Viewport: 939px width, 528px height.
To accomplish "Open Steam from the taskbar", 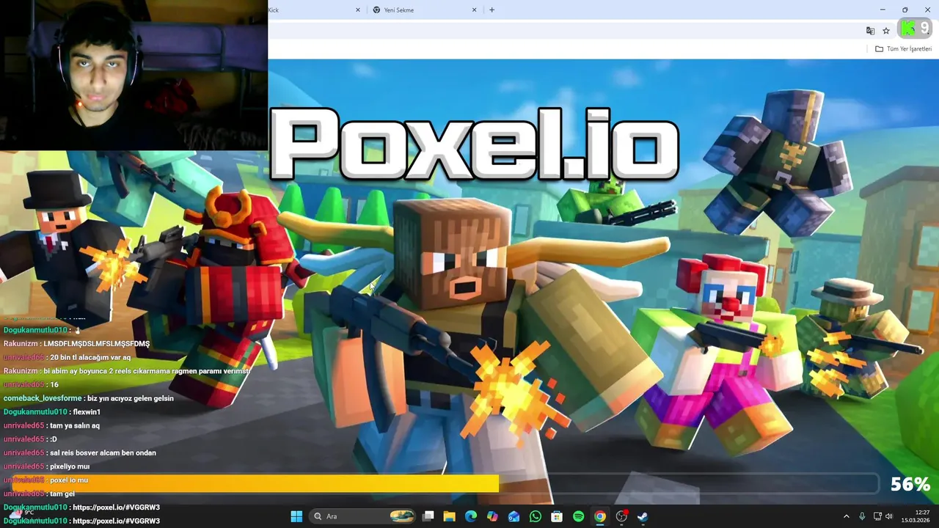I will [x=643, y=516].
